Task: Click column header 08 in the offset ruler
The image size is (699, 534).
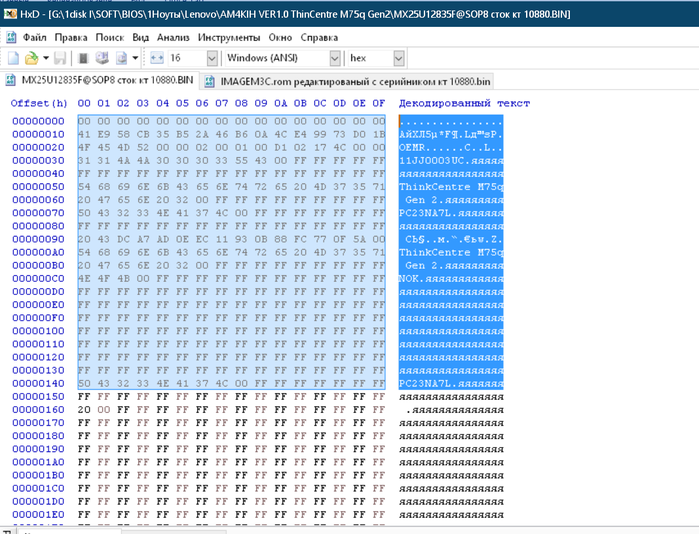Action: tap(241, 104)
